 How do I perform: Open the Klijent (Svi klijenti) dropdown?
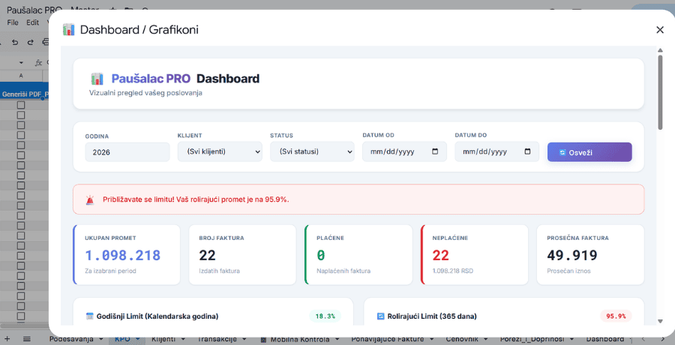(220, 151)
